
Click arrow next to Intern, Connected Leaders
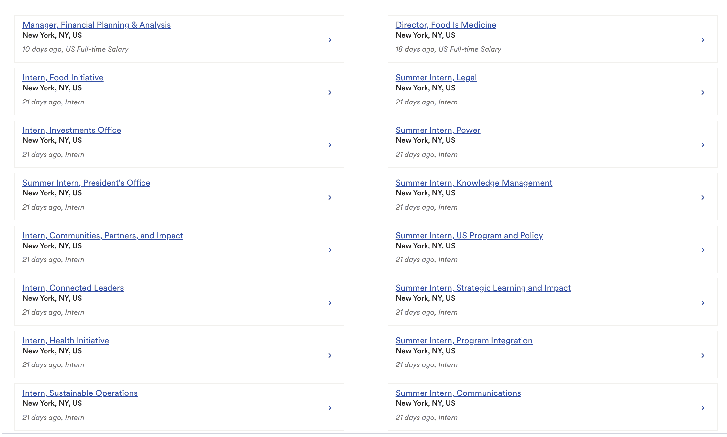coord(330,303)
